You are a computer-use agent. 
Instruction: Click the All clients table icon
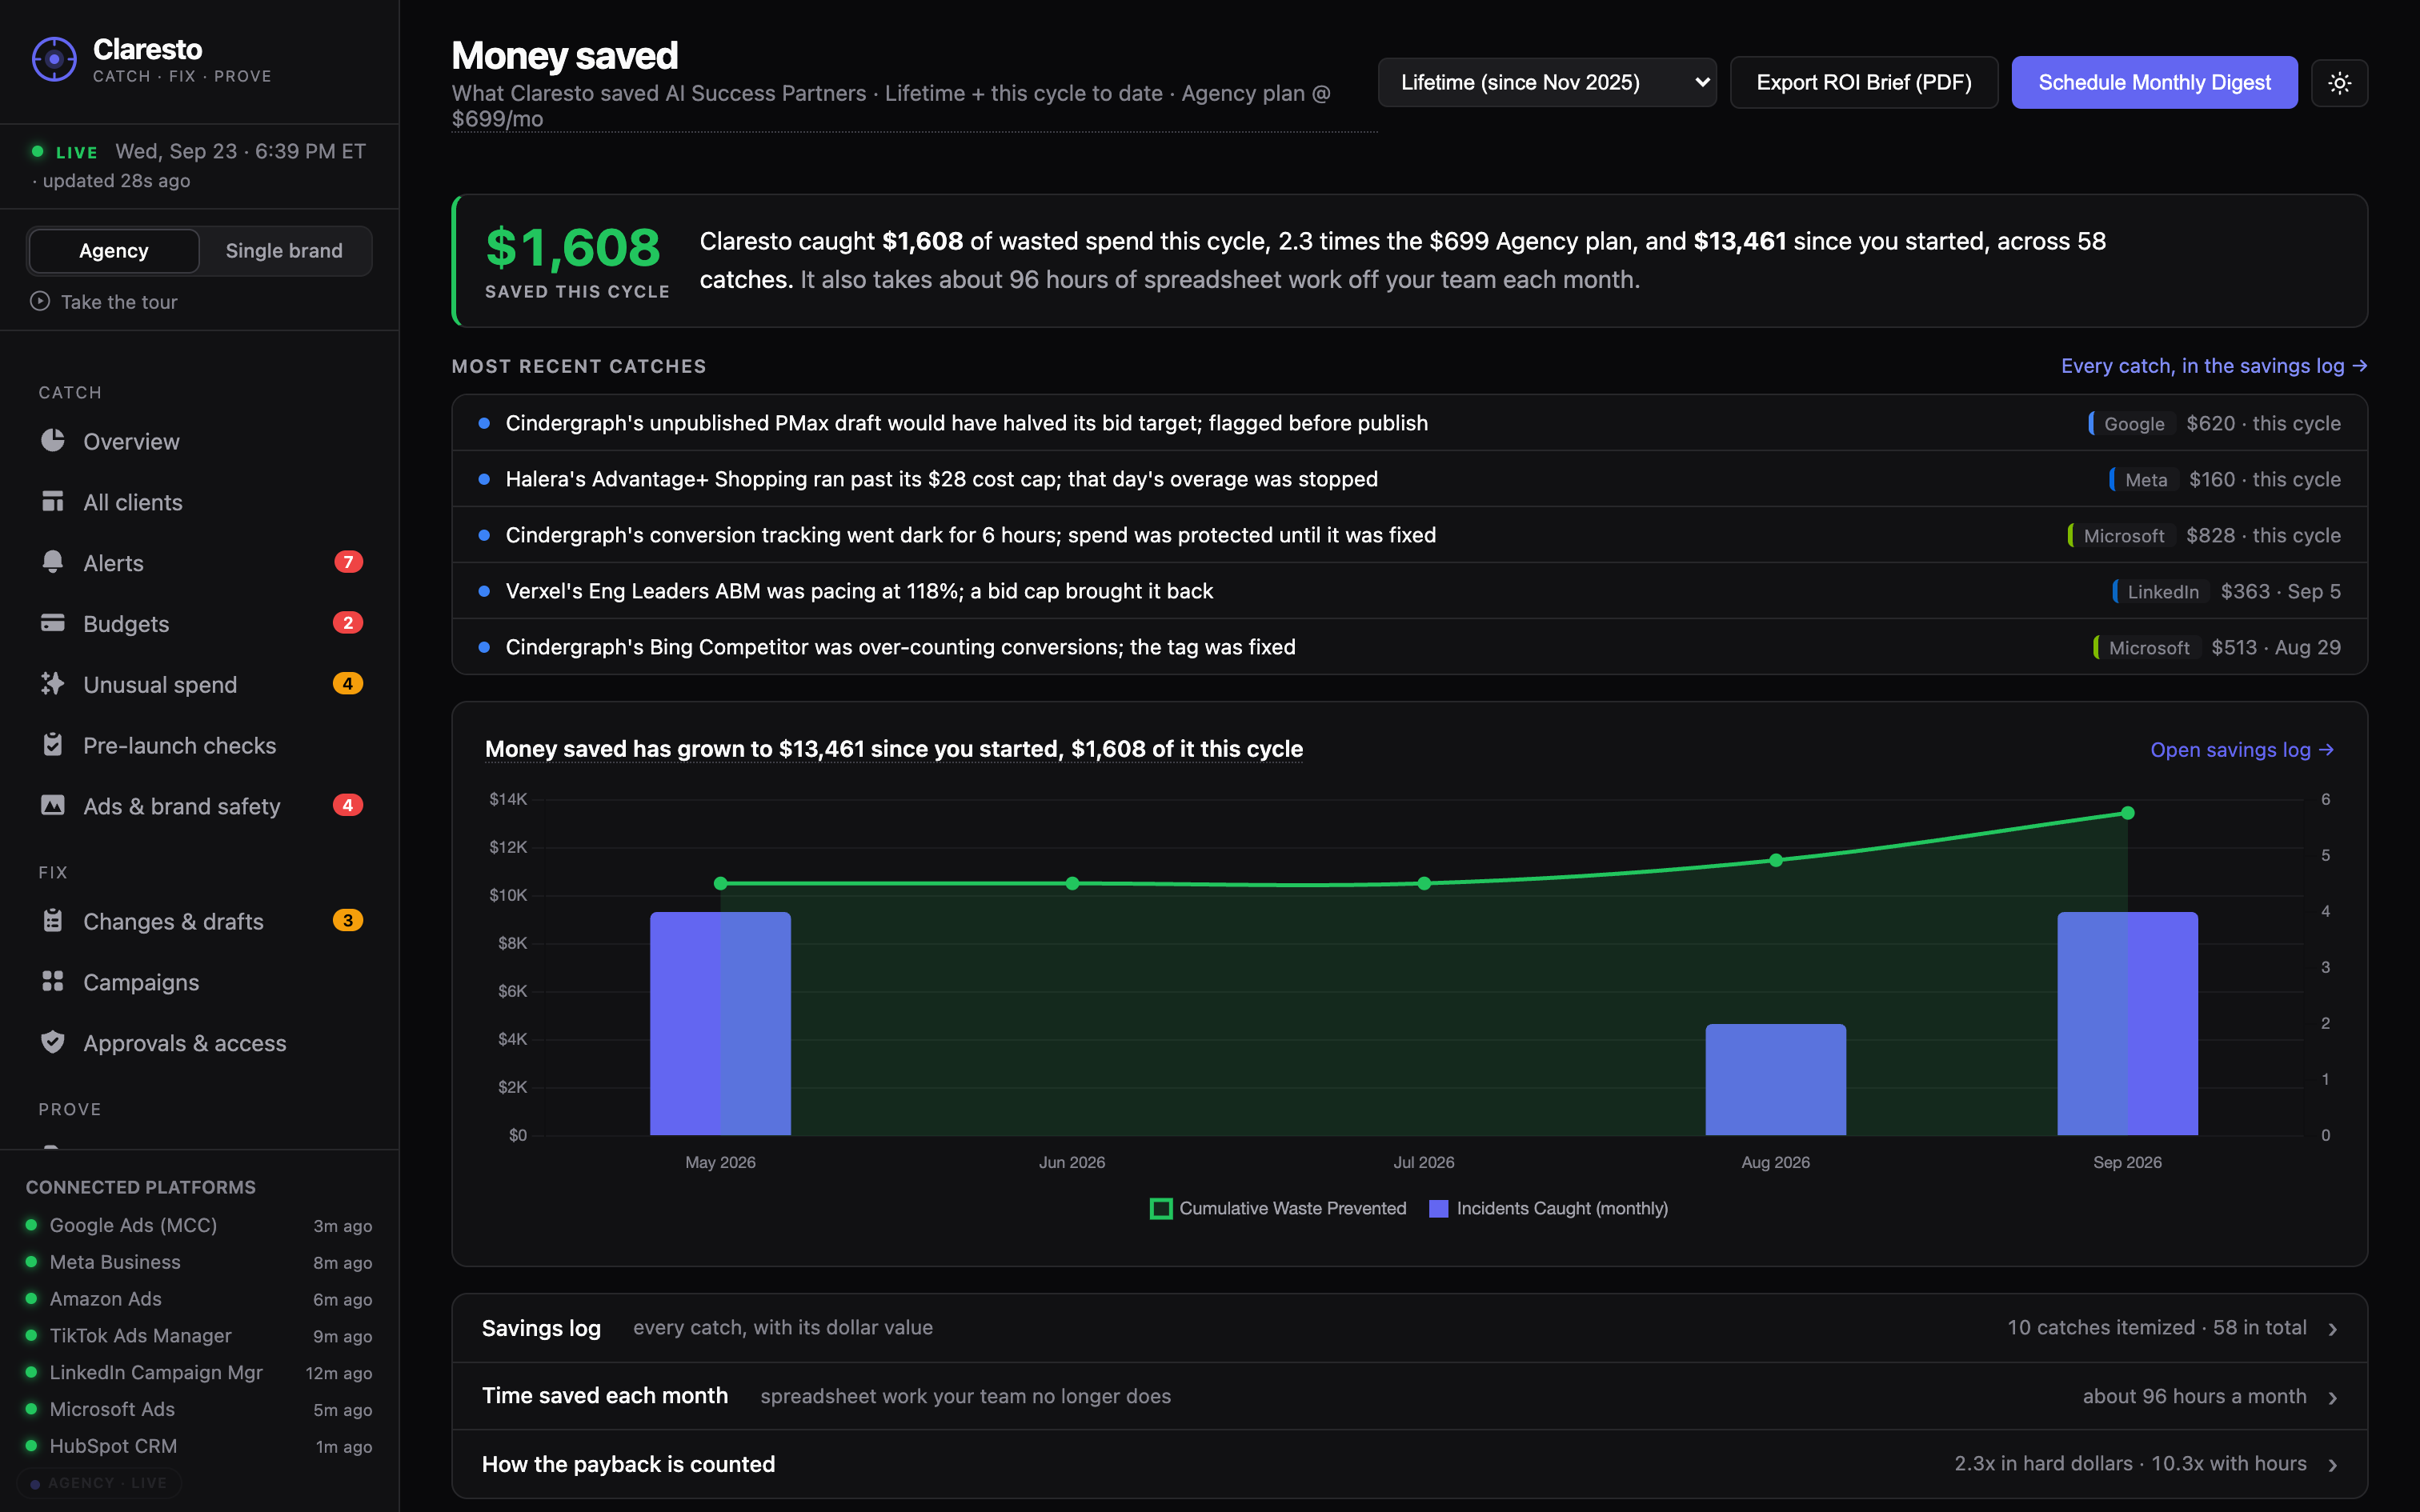point(53,502)
